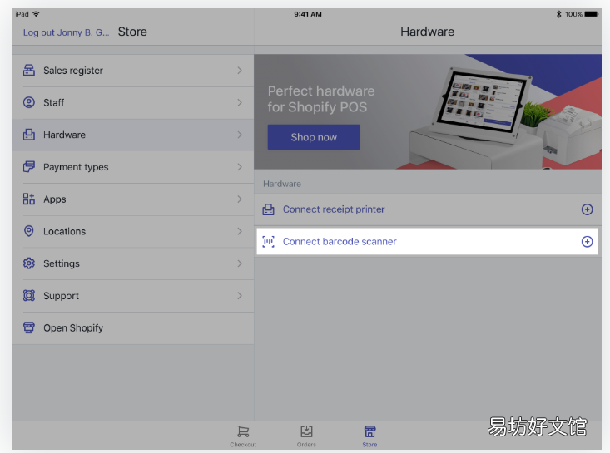Viewport: 610px width, 453px height.
Task: Open Support menu item
Action: [132, 296]
